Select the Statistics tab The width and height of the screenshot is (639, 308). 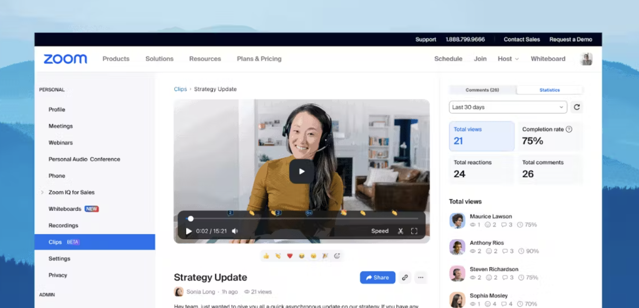click(x=550, y=90)
